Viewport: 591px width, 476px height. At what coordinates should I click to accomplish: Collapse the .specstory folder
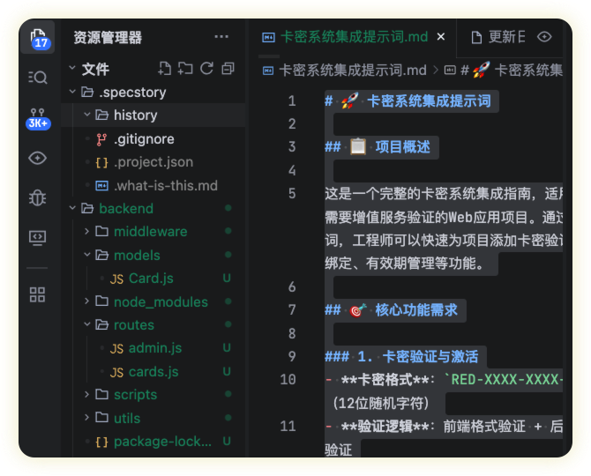pos(72,92)
